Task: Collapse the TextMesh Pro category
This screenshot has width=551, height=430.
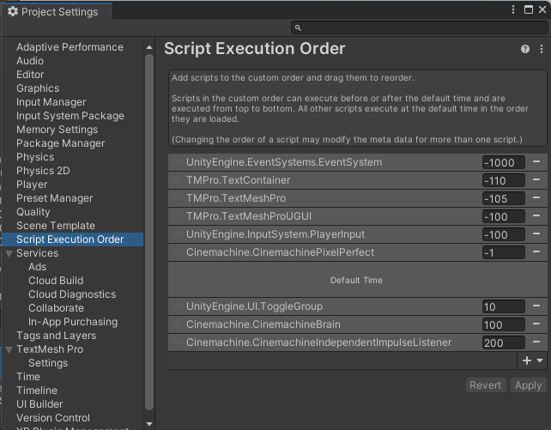Action: click(x=9, y=349)
